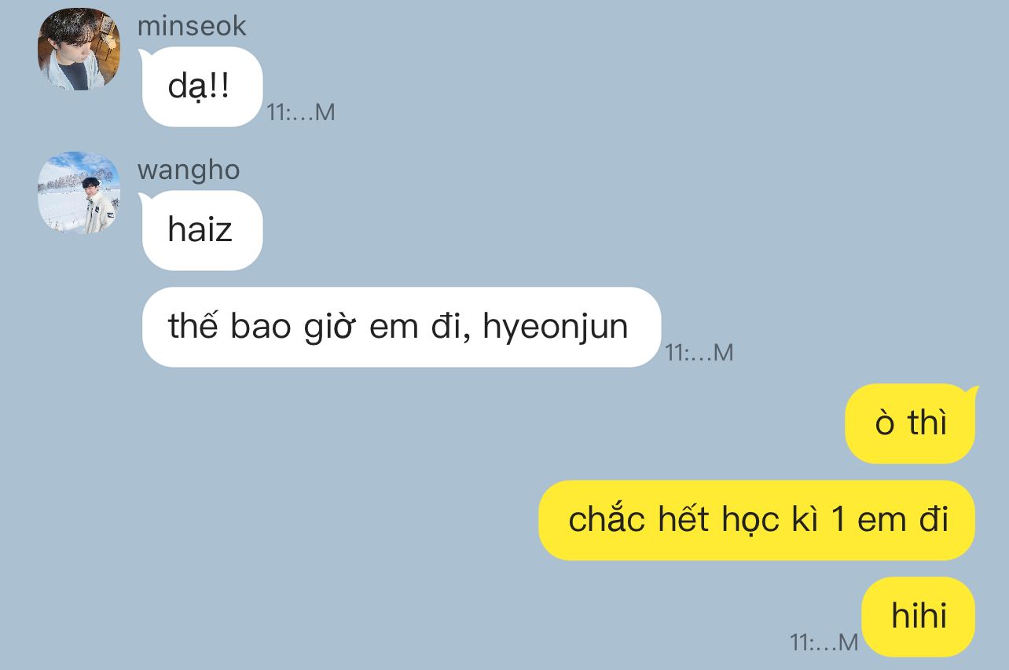Open wangho's snowy profile avatar
Image resolution: width=1009 pixels, height=670 pixels.
coord(79,192)
